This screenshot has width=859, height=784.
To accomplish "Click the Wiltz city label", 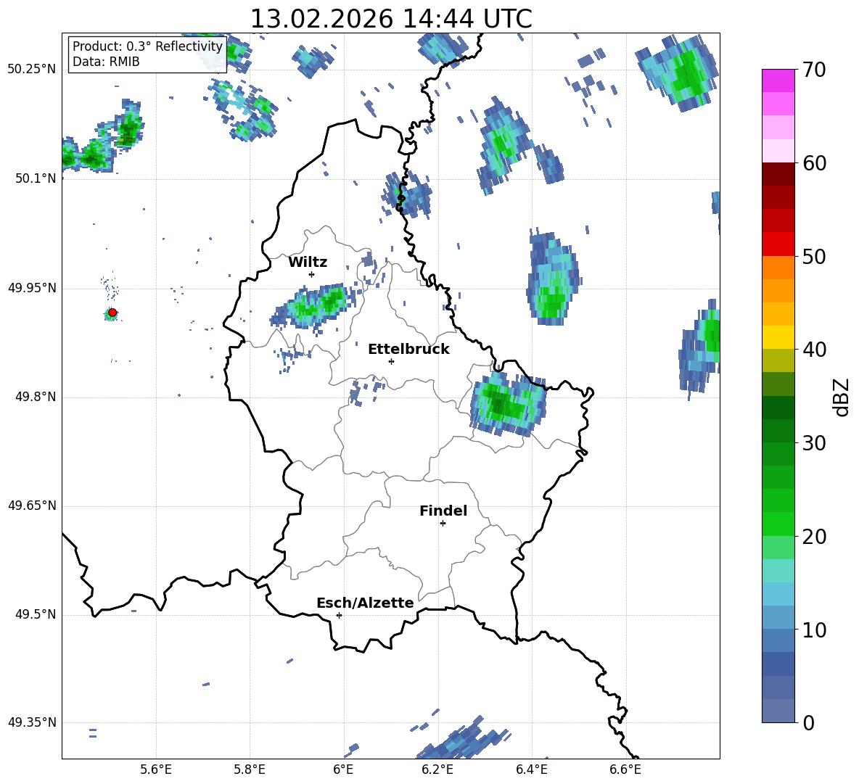I will pos(308,263).
